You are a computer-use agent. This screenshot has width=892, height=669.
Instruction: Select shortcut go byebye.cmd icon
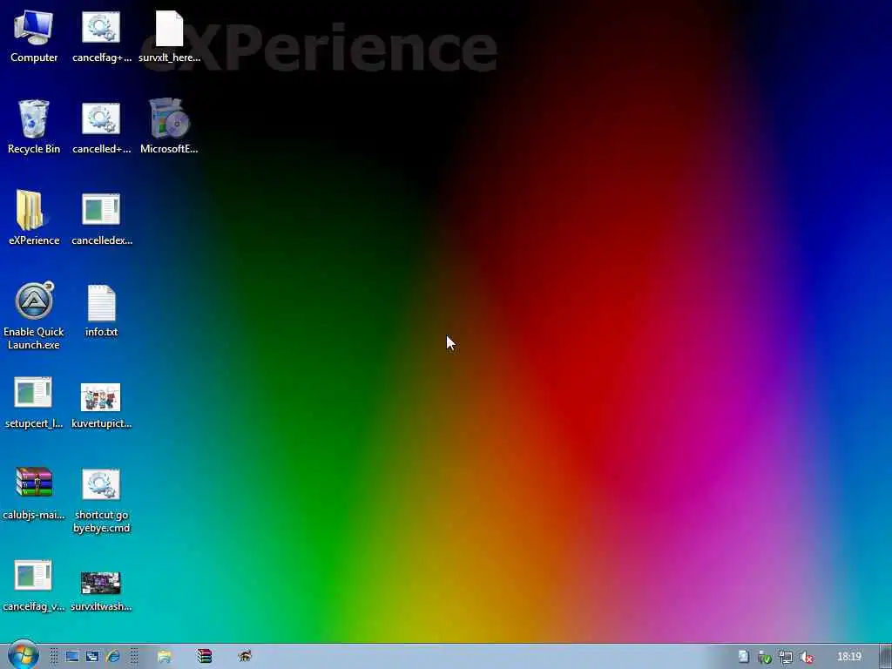[101, 501]
